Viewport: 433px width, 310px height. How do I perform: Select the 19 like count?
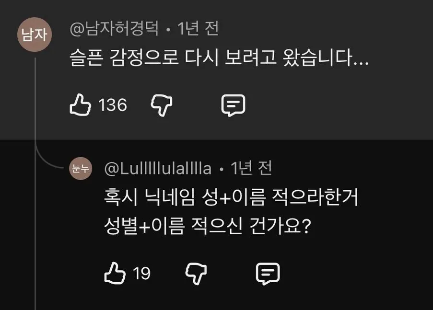(141, 273)
